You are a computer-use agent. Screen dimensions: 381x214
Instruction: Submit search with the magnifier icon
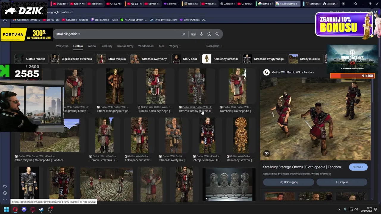point(217,34)
